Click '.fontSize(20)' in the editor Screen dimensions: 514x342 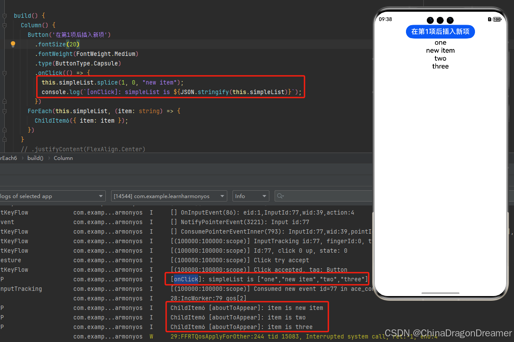point(57,44)
